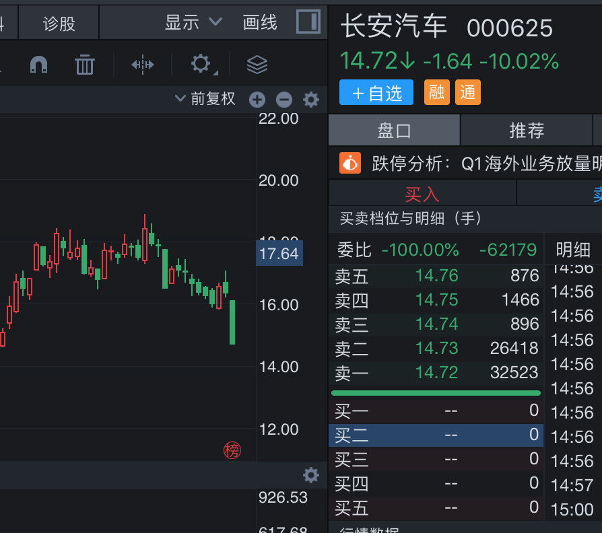
Task: Click the current price 14.72
Action: (x=368, y=61)
